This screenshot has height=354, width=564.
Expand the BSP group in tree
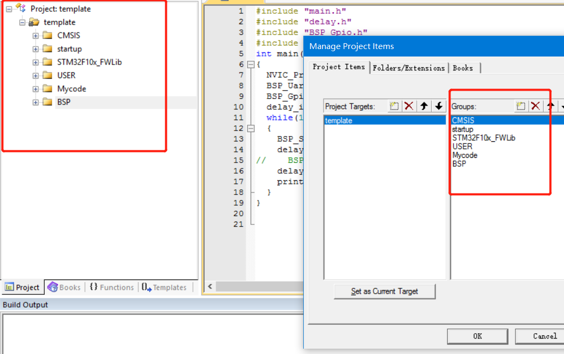(x=36, y=102)
